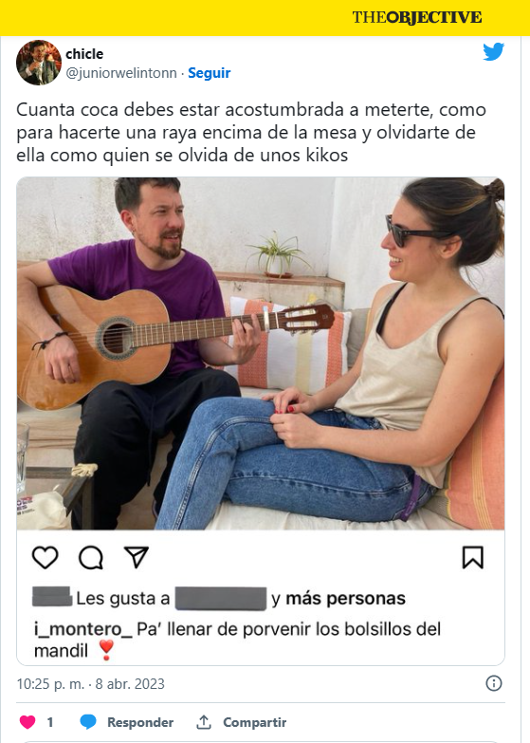Click the chicle profile avatar
The width and height of the screenshot is (530, 743).
(38, 63)
